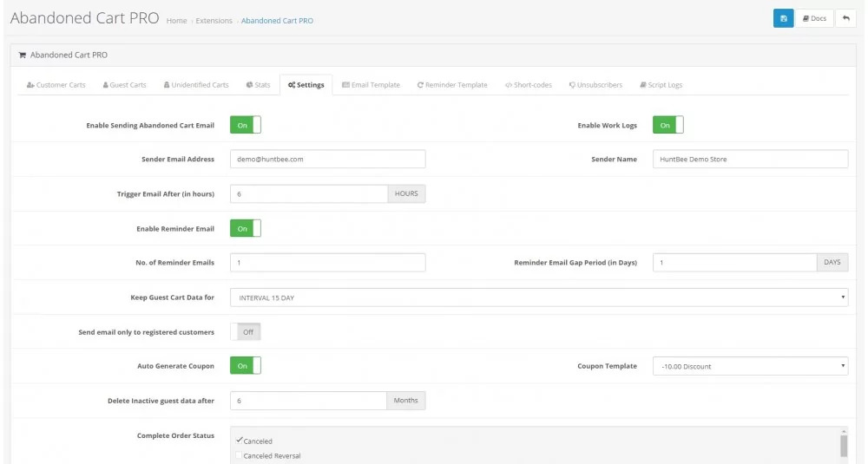868x464 pixels.
Task: Click the Sender Email Address field
Action: [328, 160]
